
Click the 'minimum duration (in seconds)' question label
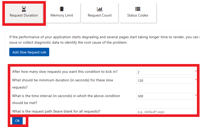coord(63,80)
